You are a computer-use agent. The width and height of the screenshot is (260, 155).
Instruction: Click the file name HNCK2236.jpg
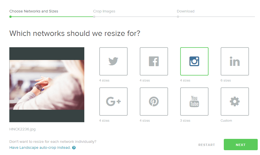tap(22, 129)
